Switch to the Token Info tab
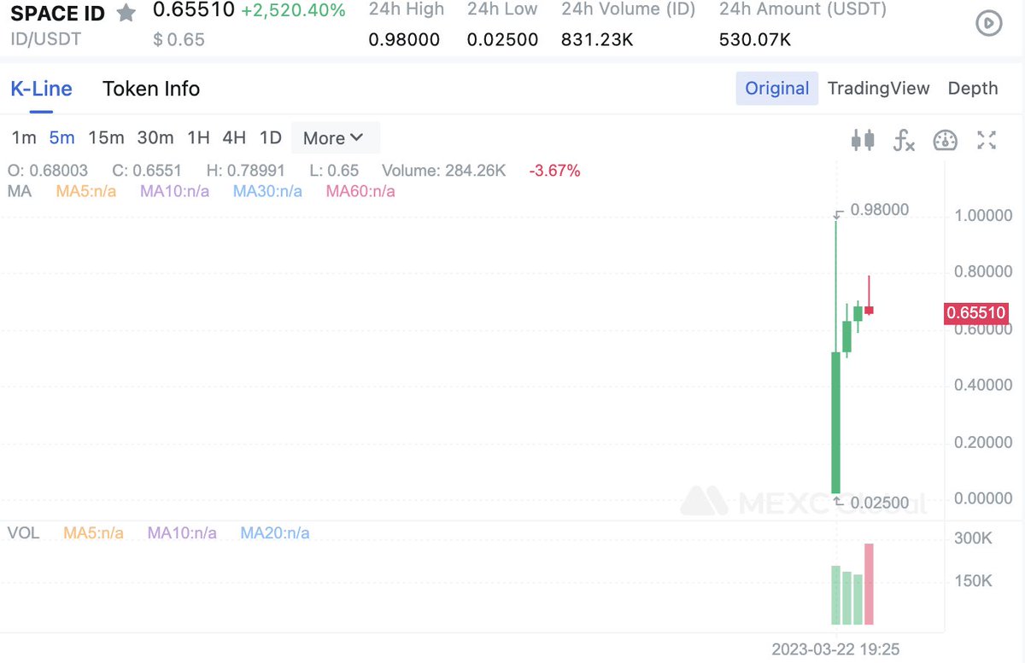This screenshot has width=1025, height=663. click(150, 89)
